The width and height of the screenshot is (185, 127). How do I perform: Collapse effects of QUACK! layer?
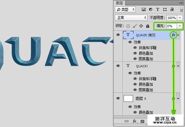[x=178, y=66]
